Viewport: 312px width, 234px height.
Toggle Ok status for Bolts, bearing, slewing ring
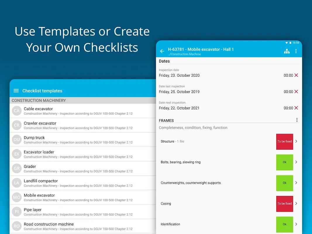coord(285,162)
